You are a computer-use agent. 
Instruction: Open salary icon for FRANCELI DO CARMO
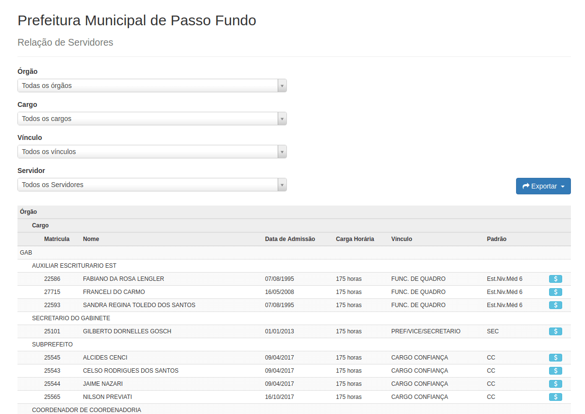click(x=555, y=292)
